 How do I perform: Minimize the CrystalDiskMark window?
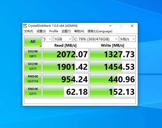(110, 26)
